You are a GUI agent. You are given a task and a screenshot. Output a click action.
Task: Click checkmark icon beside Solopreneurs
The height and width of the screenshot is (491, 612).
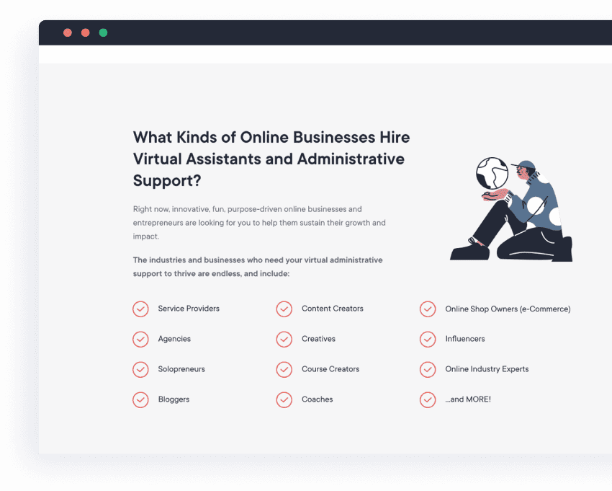(140, 369)
